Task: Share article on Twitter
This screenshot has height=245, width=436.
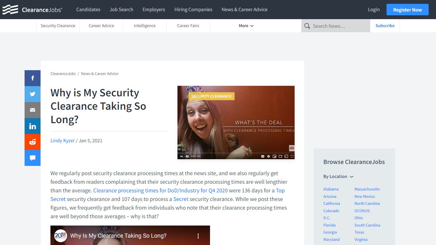Action: tap(33, 94)
